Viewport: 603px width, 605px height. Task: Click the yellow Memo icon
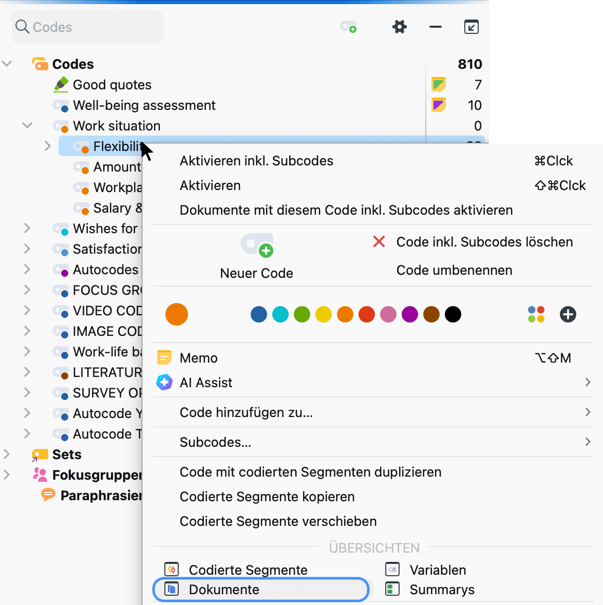pyautogui.click(x=164, y=357)
